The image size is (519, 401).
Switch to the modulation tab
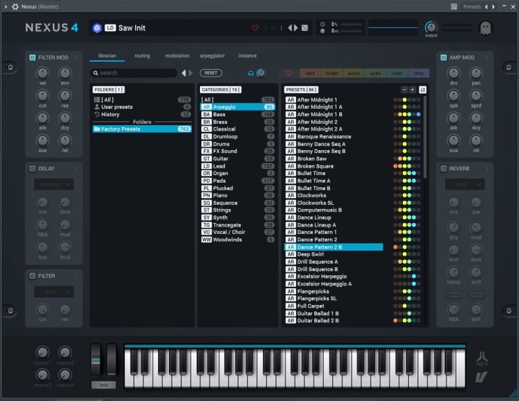click(x=177, y=55)
